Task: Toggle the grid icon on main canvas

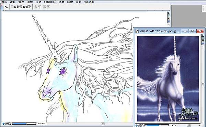Action: 169,16
